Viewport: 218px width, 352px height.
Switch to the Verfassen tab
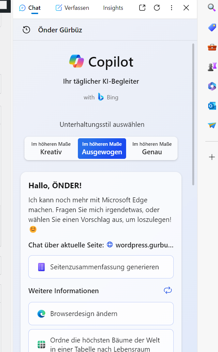pos(72,8)
